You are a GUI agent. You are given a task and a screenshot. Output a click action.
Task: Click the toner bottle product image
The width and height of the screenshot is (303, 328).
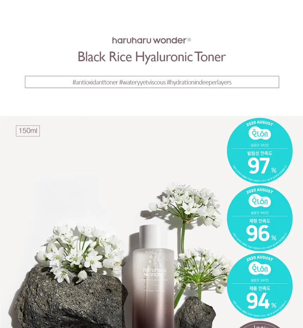153,276
